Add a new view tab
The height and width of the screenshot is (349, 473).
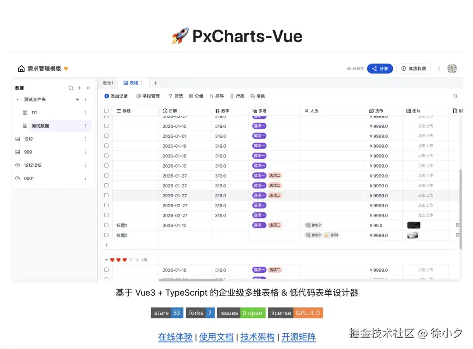click(155, 83)
